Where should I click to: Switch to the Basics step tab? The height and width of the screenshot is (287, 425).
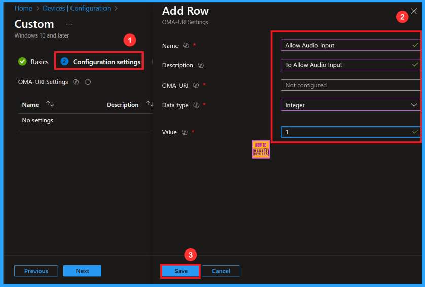[x=33, y=62]
